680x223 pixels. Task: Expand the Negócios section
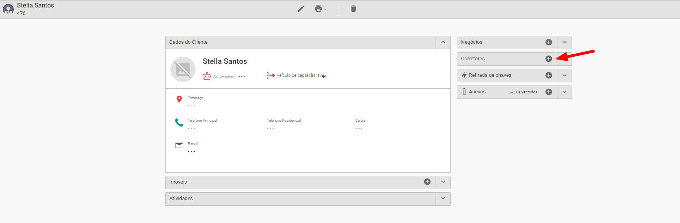tap(564, 42)
